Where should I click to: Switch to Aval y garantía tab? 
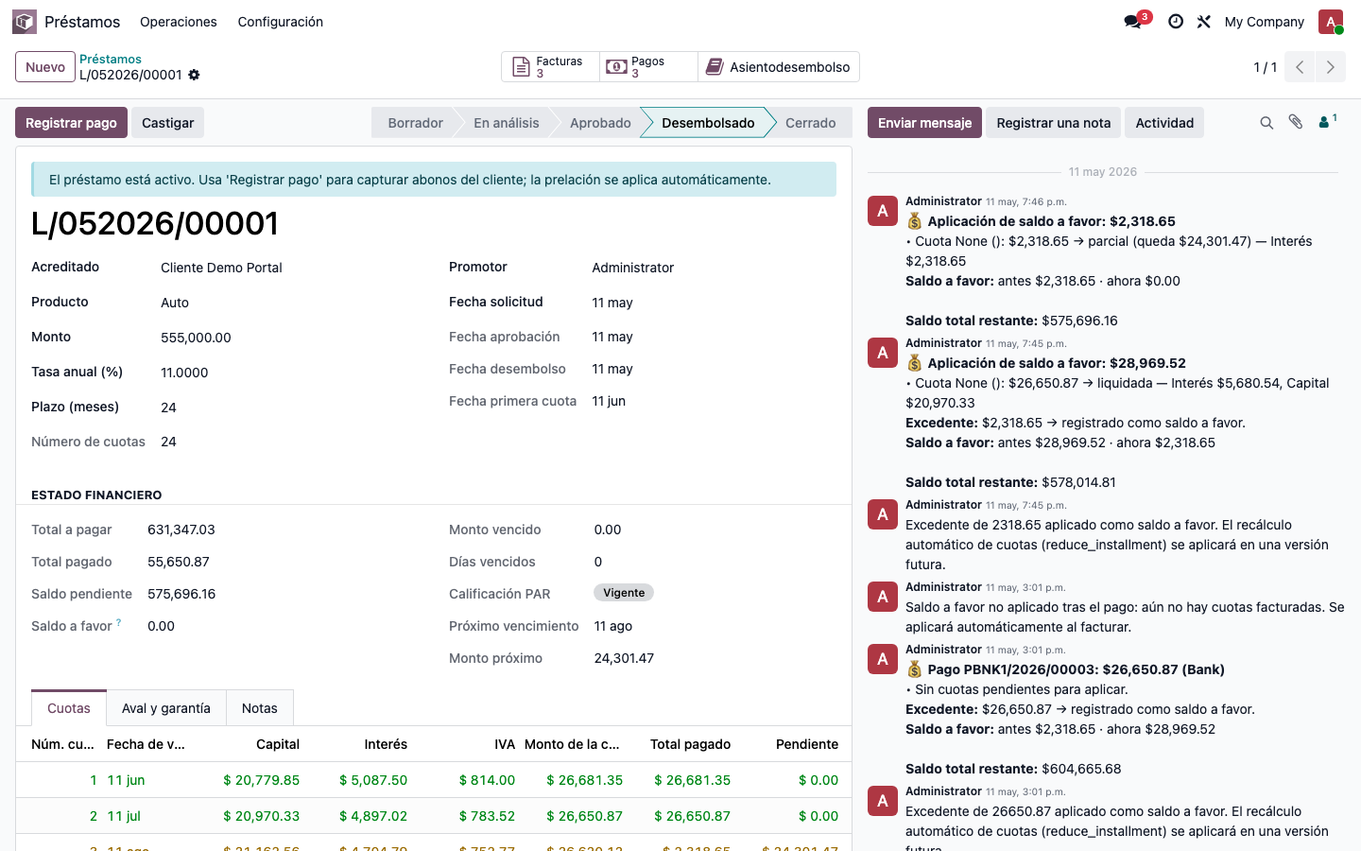(166, 708)
